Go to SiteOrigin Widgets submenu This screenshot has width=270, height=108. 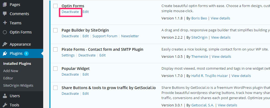[x=18, y=85]
